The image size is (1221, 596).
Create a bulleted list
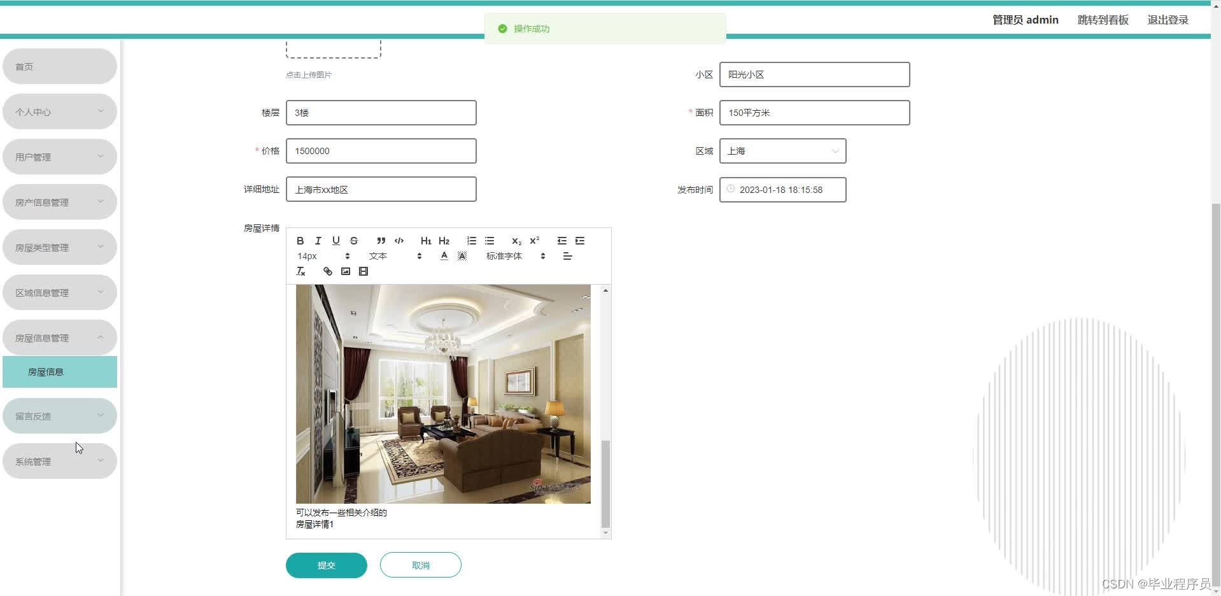(x=490, y=241)
